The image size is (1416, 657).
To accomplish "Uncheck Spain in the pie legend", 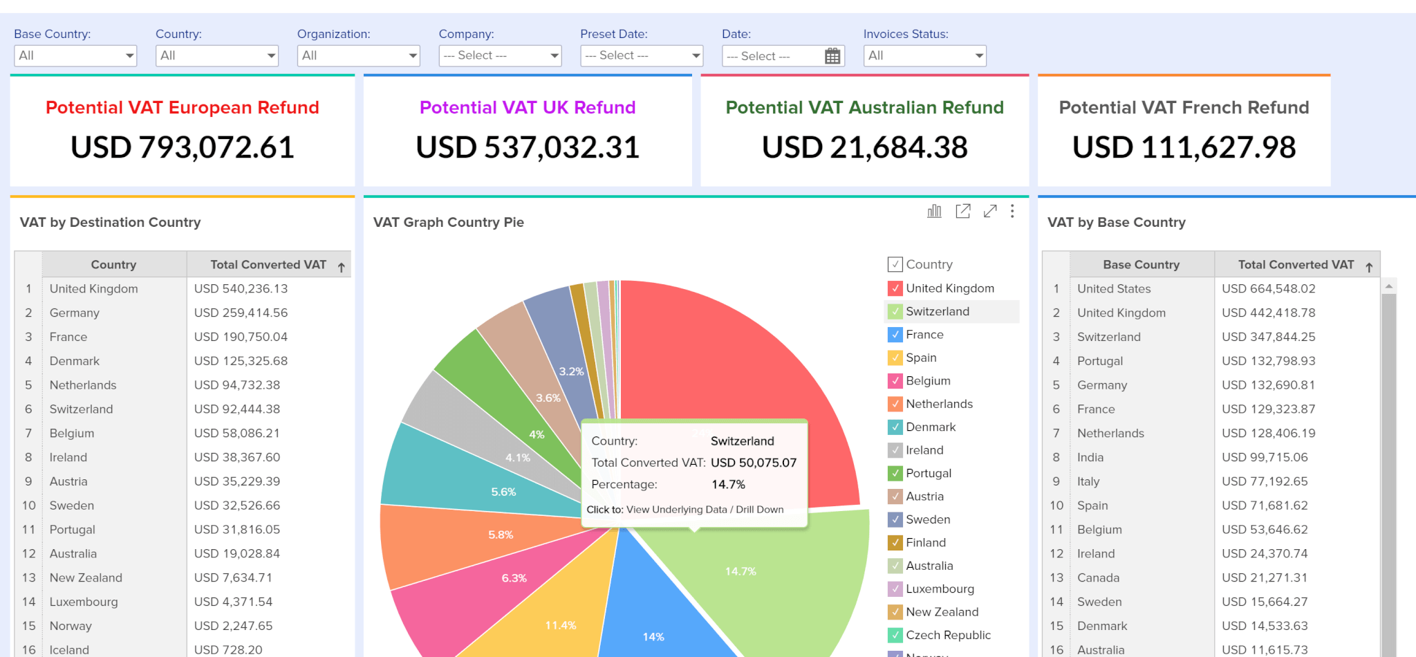I will (895, 358).
